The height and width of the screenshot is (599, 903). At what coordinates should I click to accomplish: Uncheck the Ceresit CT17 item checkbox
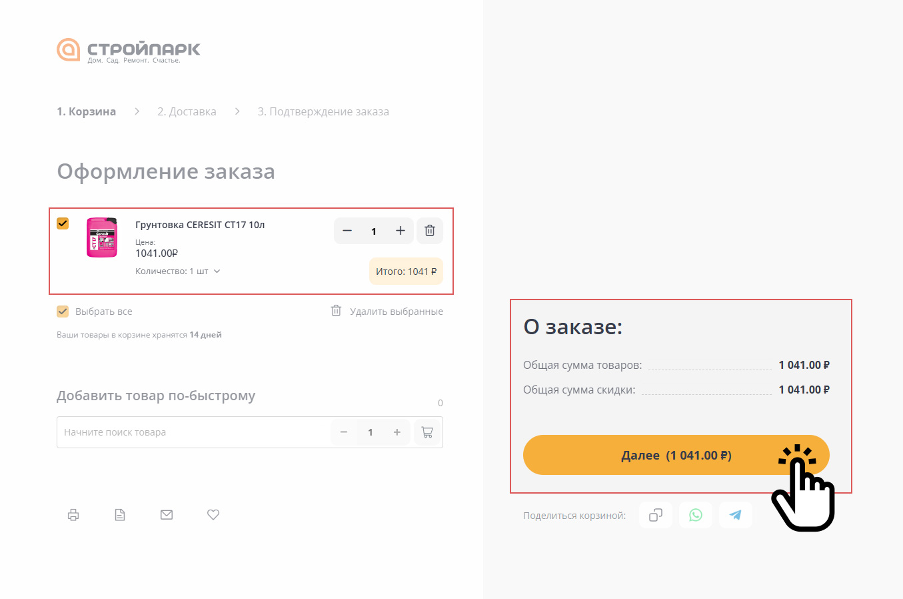tap(63, 223)
